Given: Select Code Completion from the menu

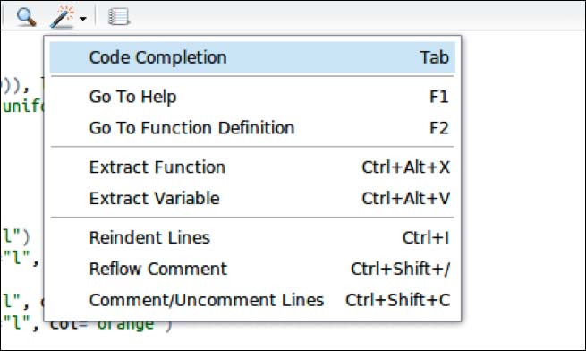Looking at the screenshot, I should [252, 57].
